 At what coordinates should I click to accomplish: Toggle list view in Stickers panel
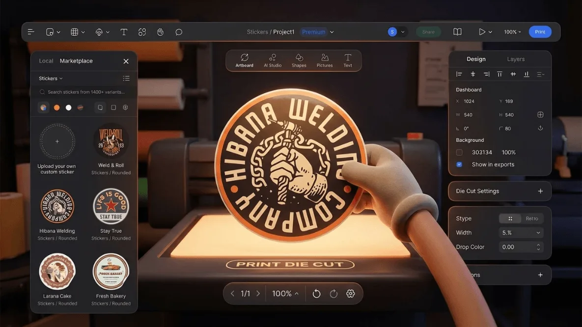click(126, 79)
